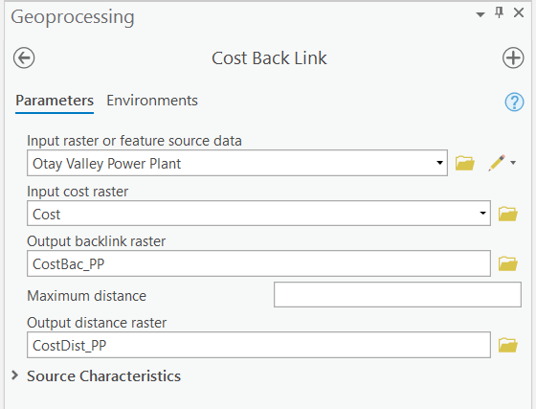This screenshot has height=409, width=536.
Task: Switch to the Environments tab
Action: [152, 101]
